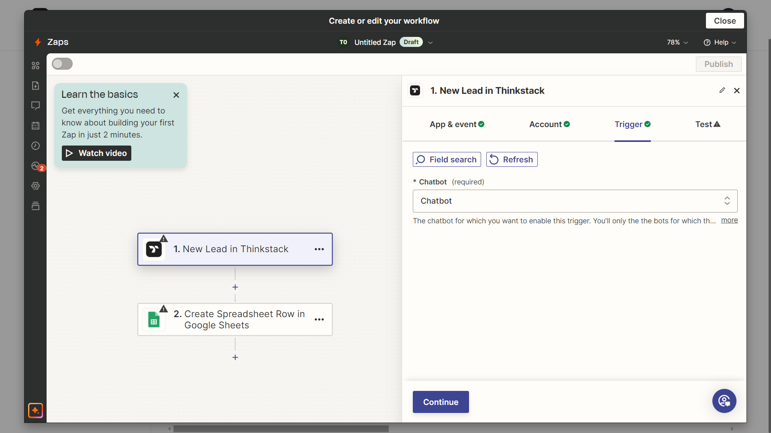Click the Refresh icon in Trigger panel
The image size is (771, 433).
pyautogui.click(x=493, y=159)
